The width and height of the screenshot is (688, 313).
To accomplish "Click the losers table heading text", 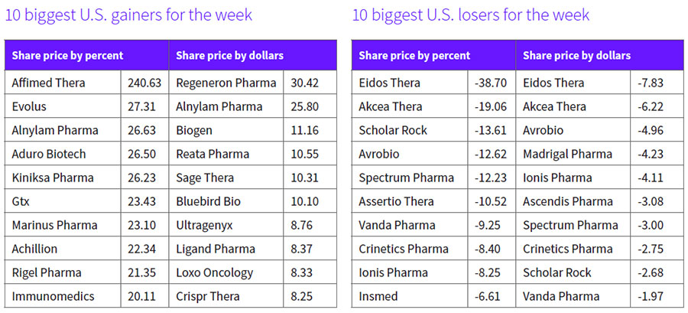I will [471, 15].
